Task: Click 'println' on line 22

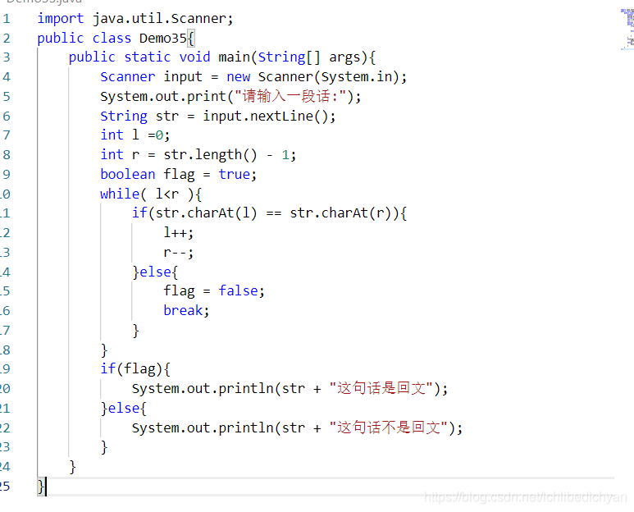Action: pos(246,427)
